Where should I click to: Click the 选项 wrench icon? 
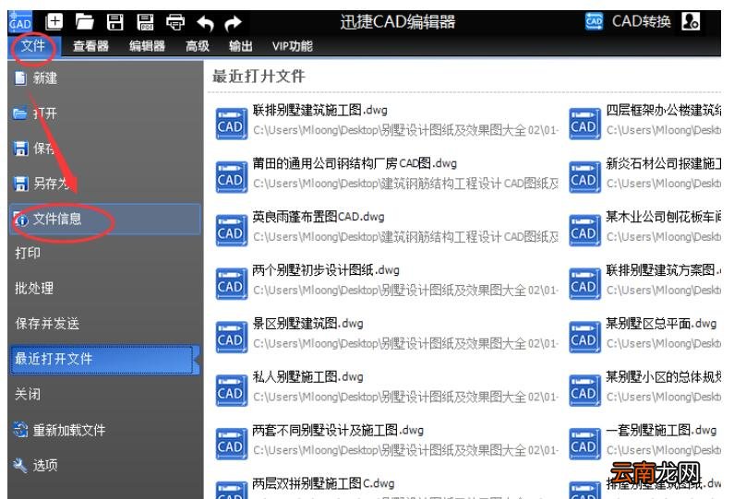[20, 465]
